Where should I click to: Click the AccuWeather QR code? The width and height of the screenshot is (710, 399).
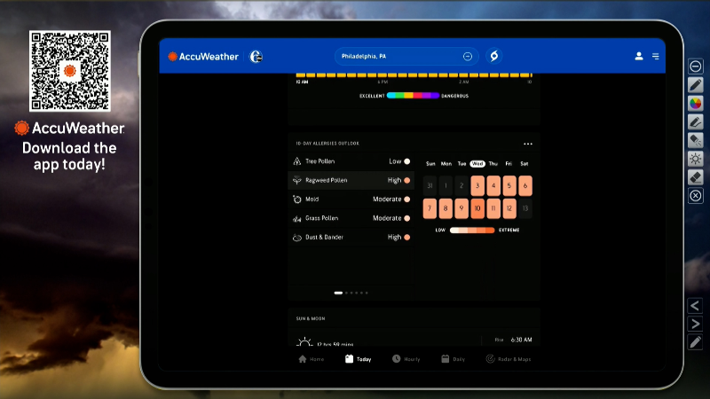tap(70, 71)
